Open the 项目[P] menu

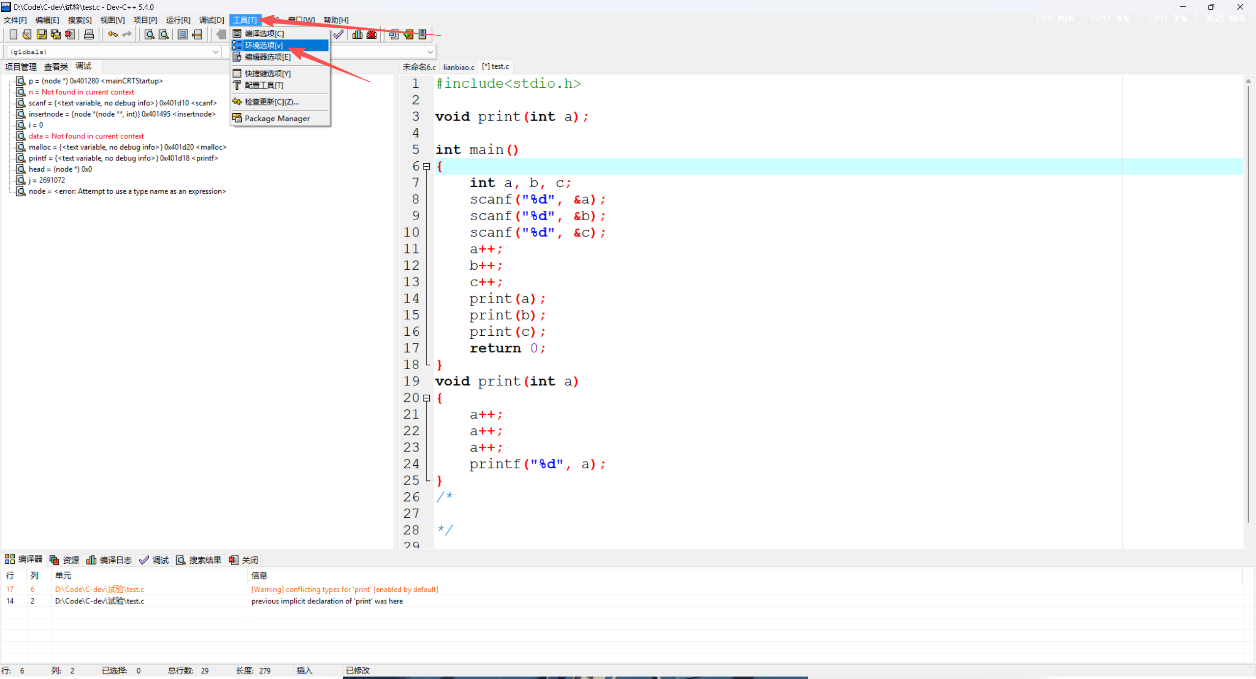pyautogui.click(x=145, y=20)
